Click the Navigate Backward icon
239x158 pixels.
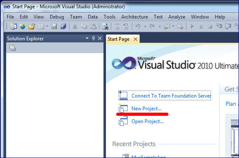[167, 26]
